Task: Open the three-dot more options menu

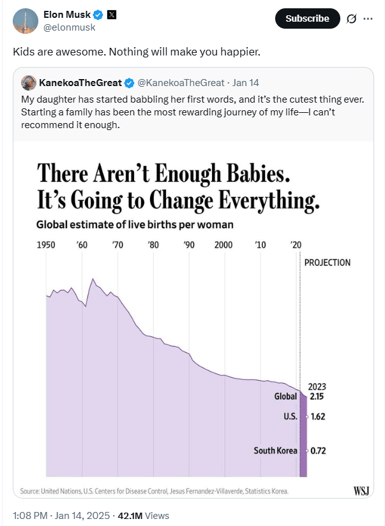Action: click(368, 19)
